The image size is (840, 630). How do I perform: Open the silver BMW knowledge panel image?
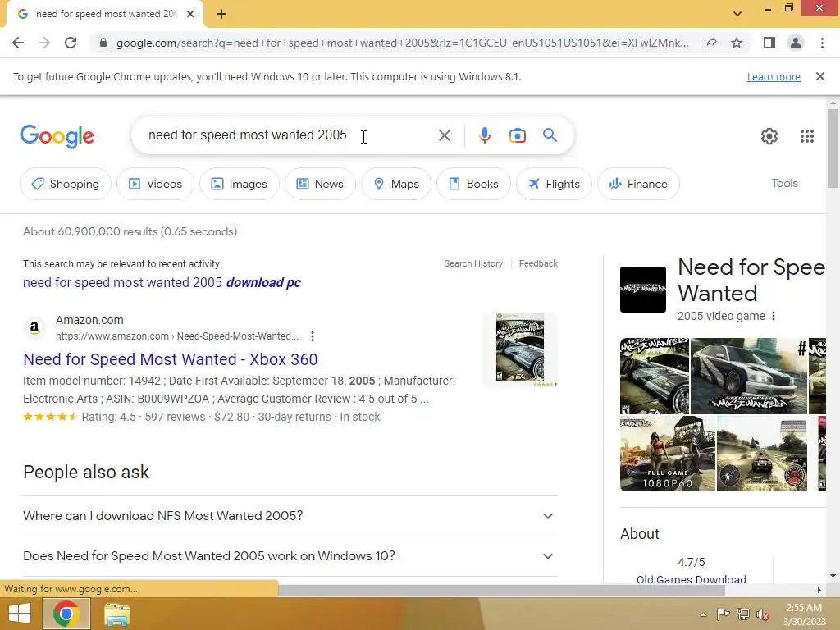click(748, 376)
